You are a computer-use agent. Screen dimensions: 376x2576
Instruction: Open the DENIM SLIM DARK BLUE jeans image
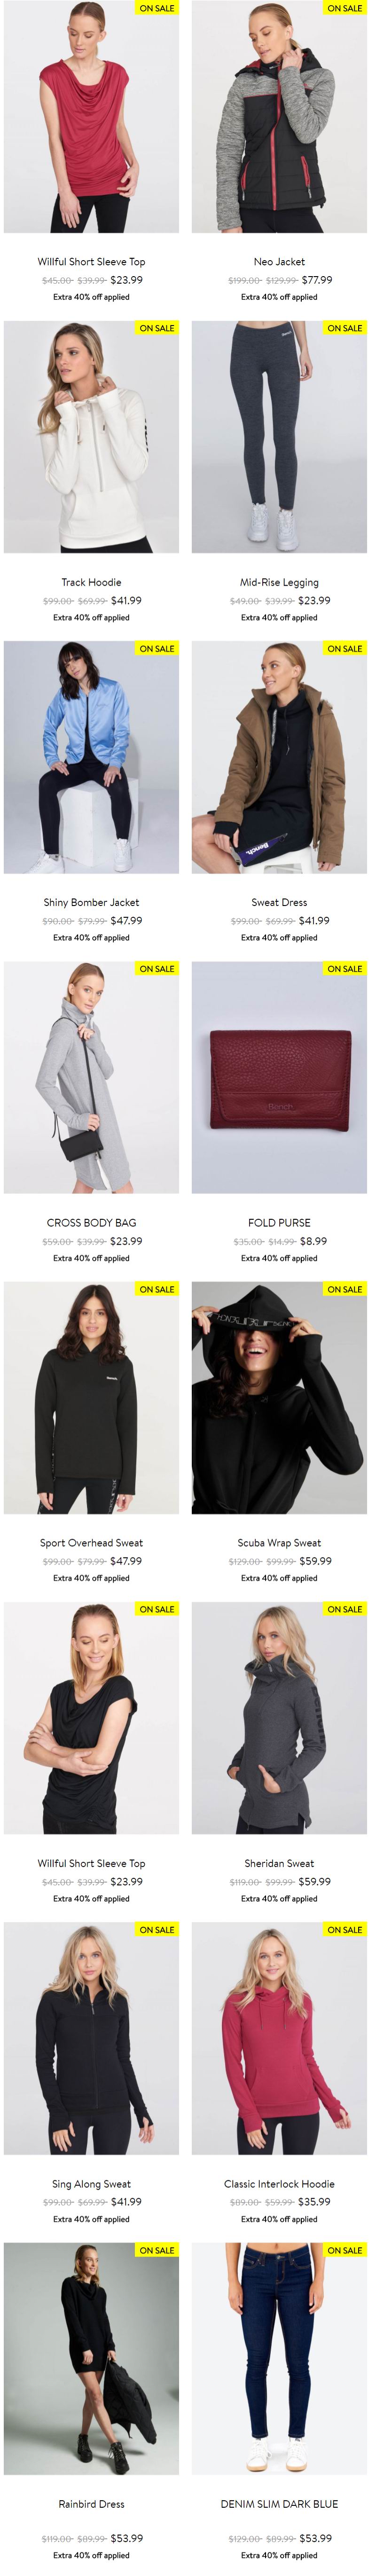(279, 2358)
